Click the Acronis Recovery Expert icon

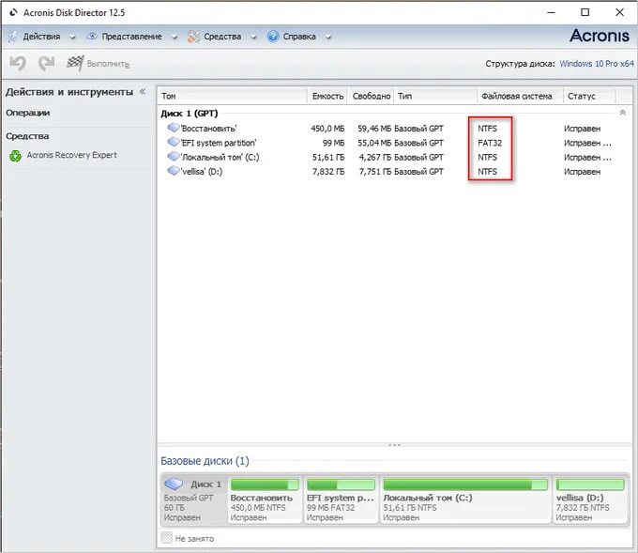[15, 156]
